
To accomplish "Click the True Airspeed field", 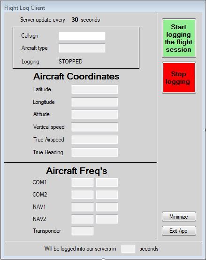I will click(95, 140).
